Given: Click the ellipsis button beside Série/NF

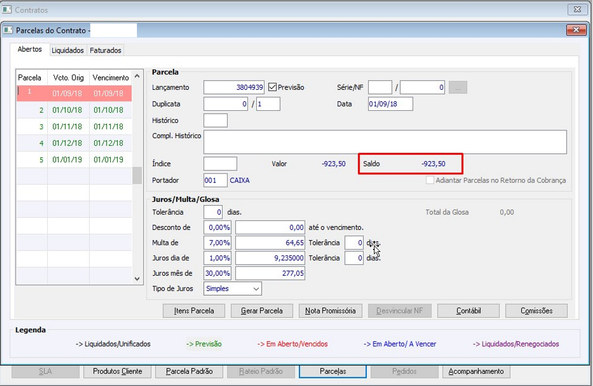Looking at the screenshot, I should tap(458, 87).
